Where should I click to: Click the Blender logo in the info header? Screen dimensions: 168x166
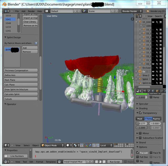[x=148, y=11]
